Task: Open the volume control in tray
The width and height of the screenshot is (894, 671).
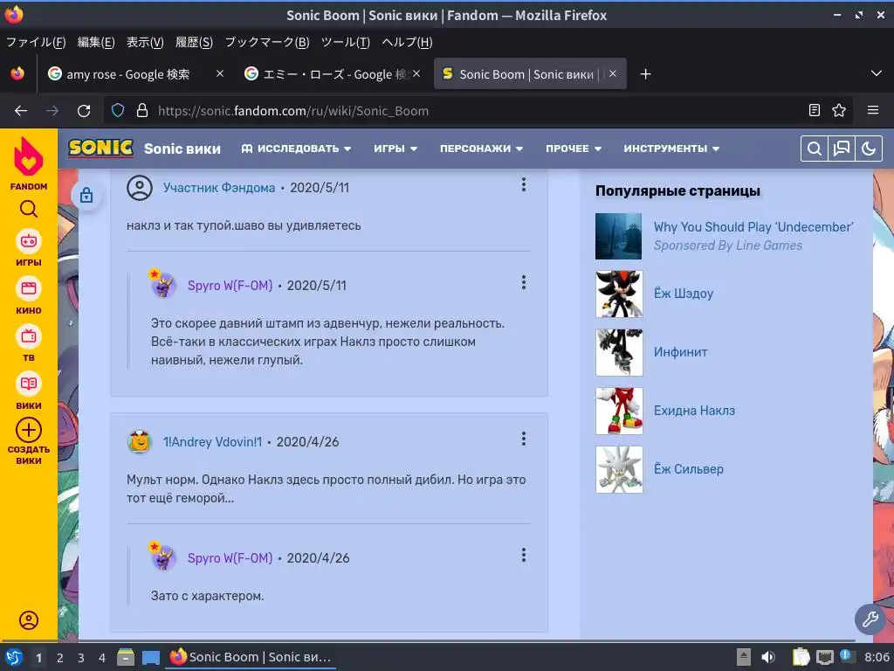Action: tap(768, 657)
